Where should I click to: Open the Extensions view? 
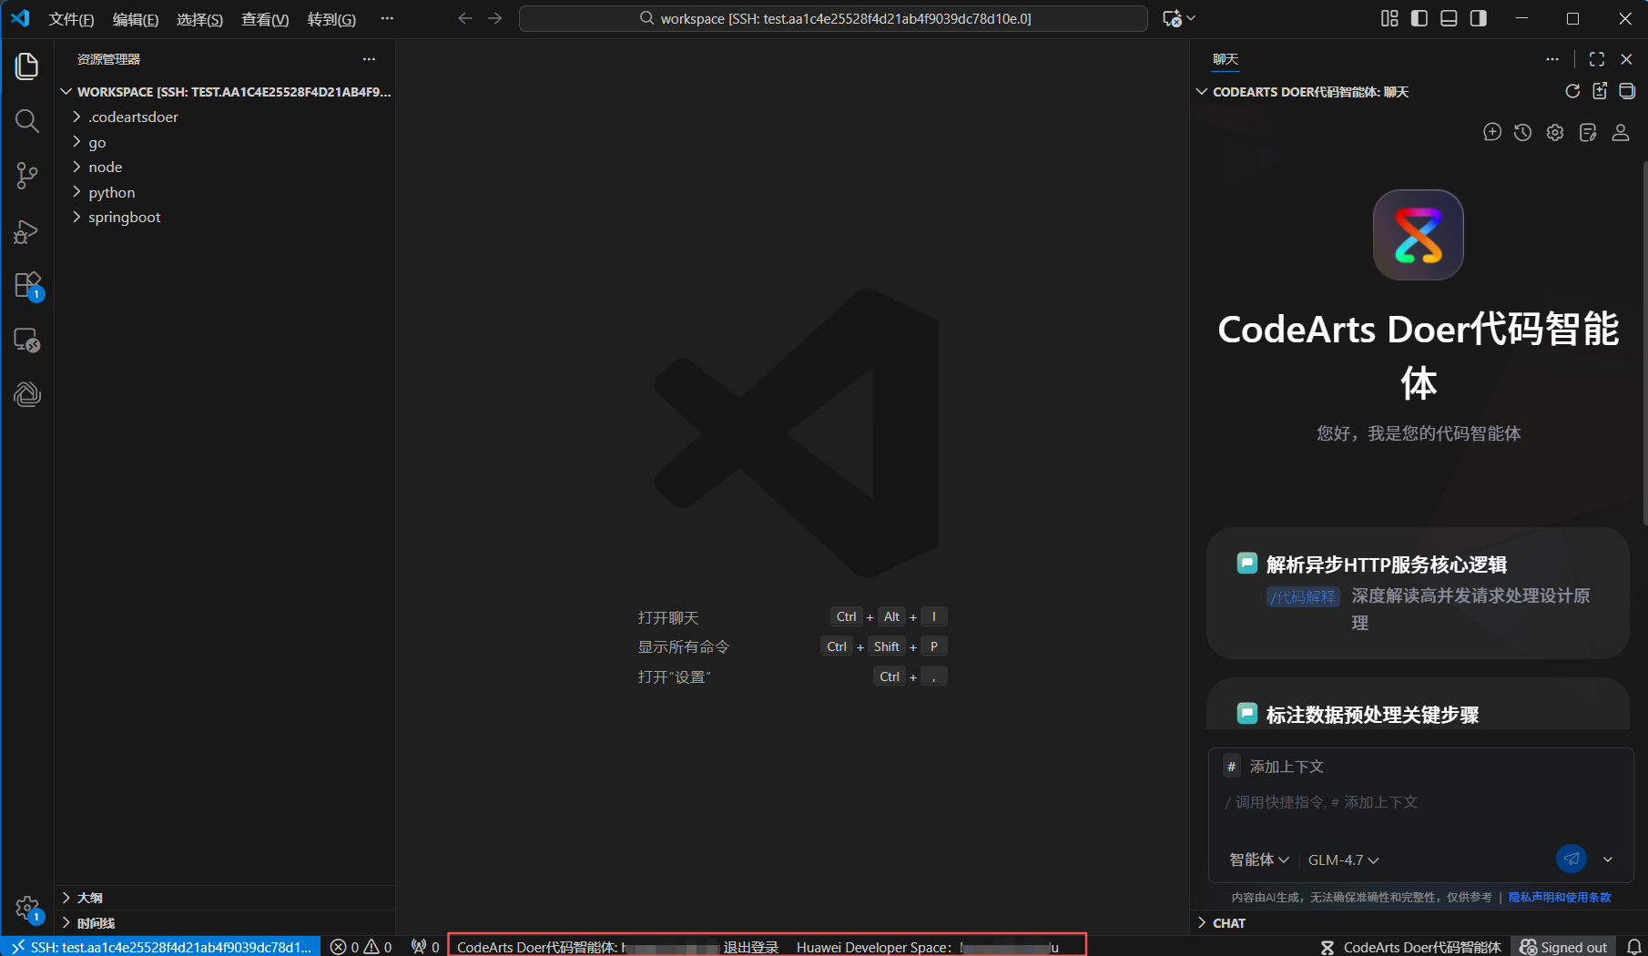coord(27,286)
